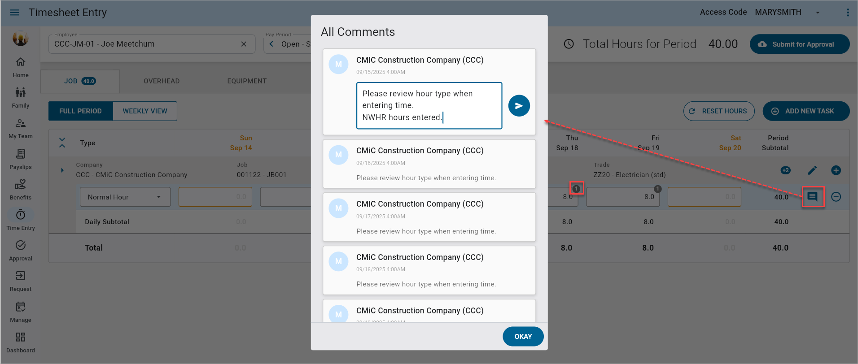Select the 09/16/2025 comment card
858x364 pixels.
(x=429, y=164)
